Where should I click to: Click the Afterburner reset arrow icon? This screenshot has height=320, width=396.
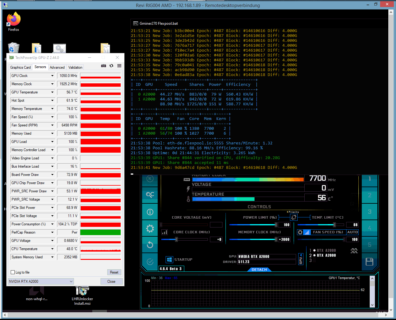(x=150, y=245)
